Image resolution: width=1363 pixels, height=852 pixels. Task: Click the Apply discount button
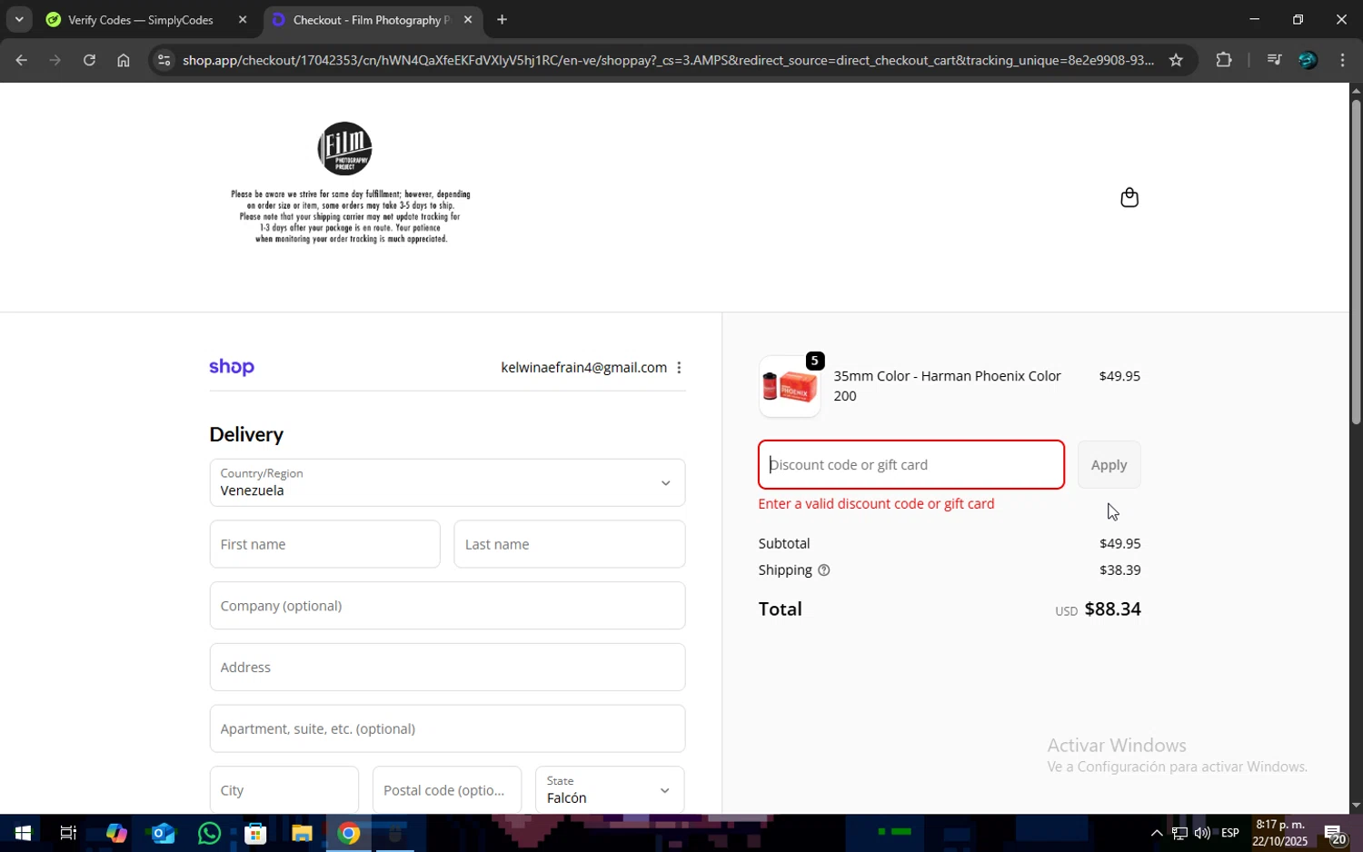tap(1109, 465)
